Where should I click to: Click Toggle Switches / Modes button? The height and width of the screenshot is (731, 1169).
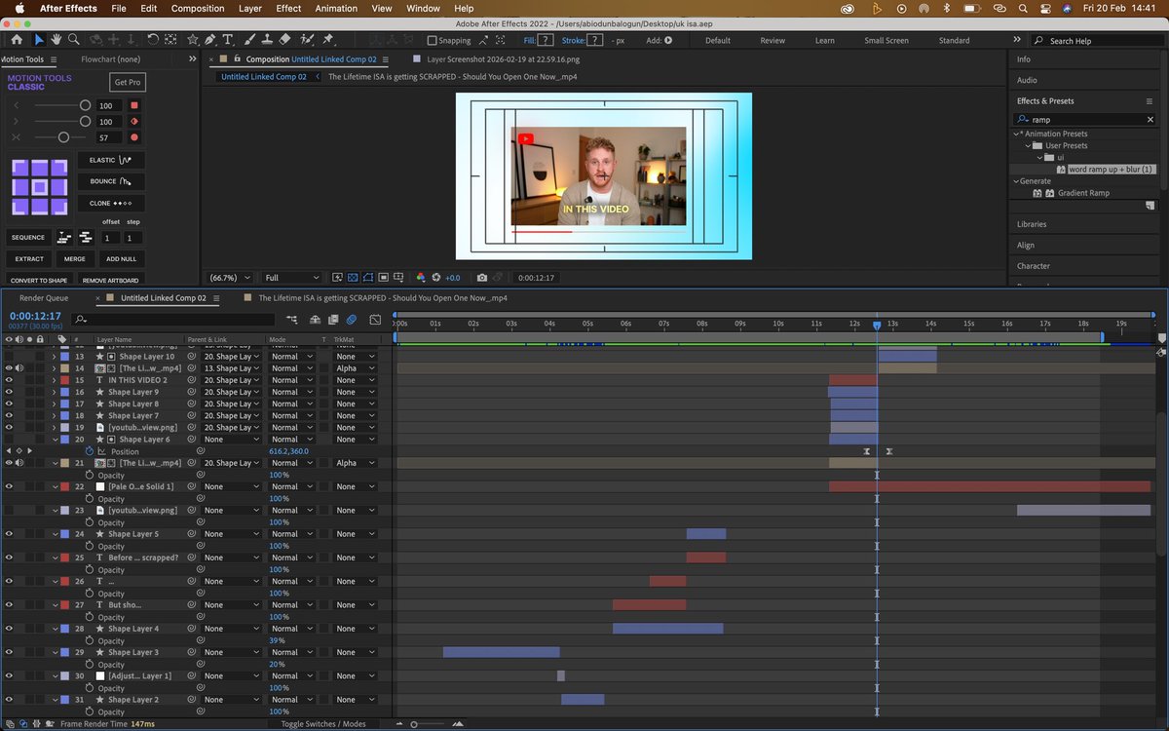click(x=323, y=724)
